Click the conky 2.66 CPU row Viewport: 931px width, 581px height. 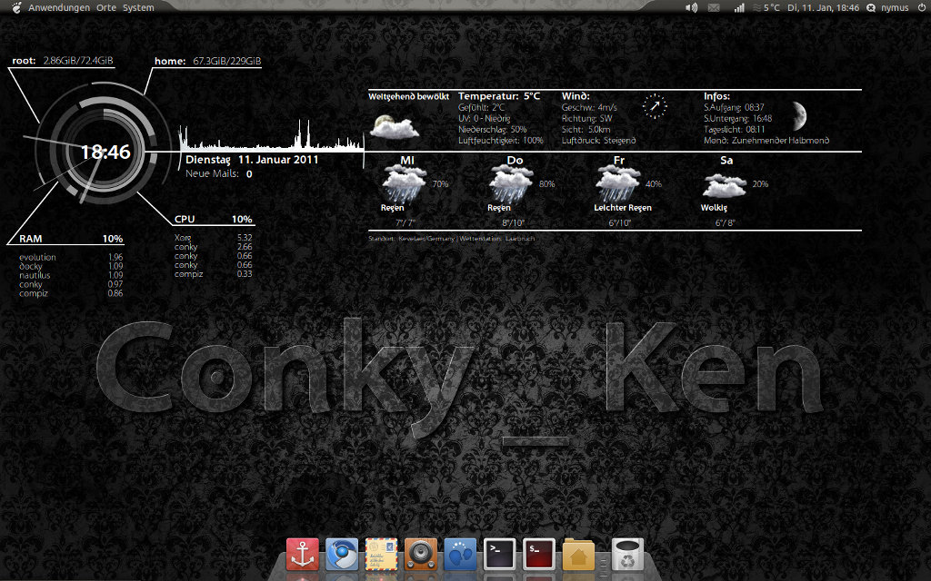tap(213, 247)
